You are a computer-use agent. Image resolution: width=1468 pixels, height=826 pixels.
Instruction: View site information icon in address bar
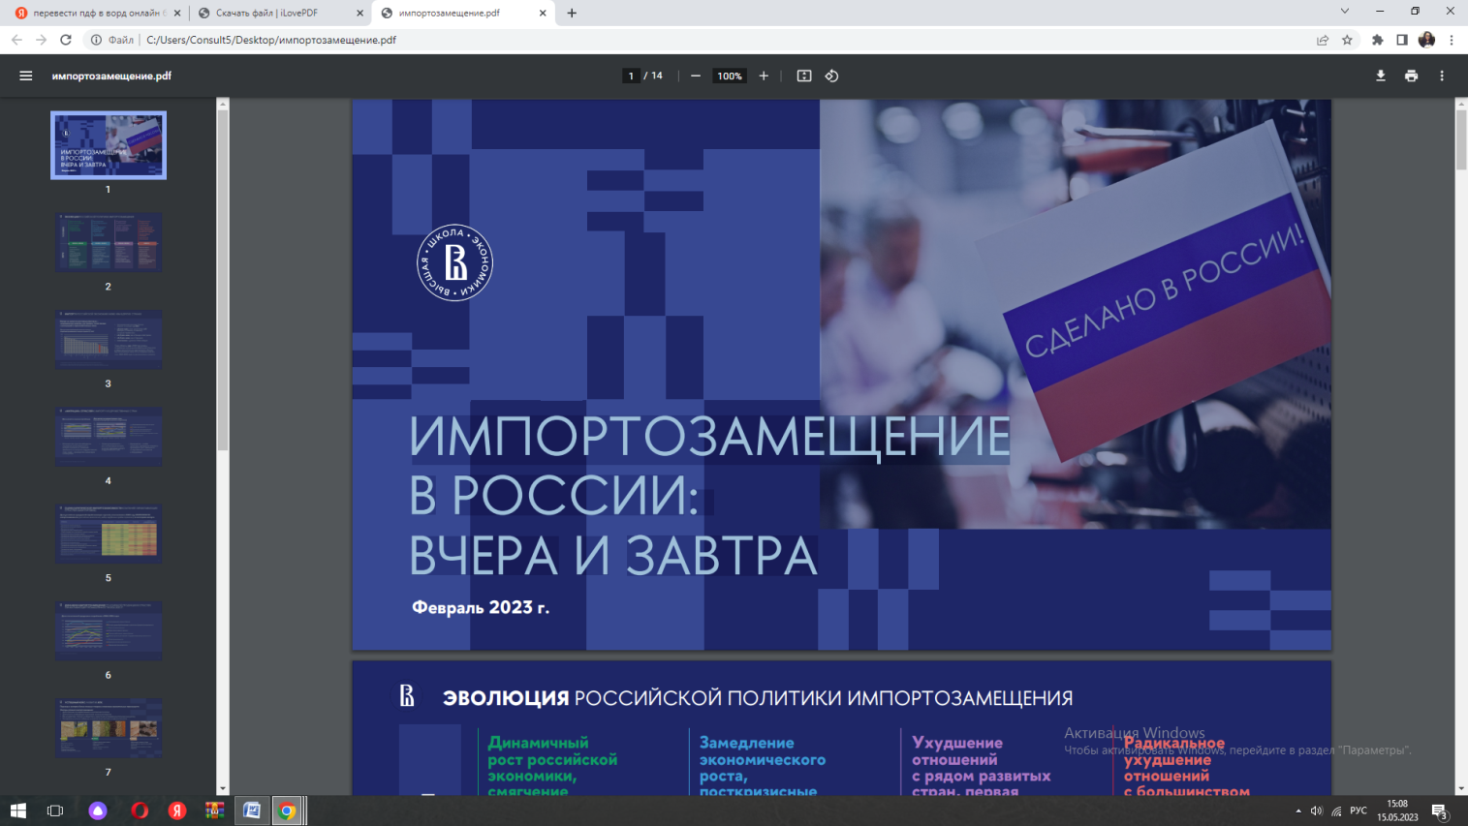[96, 40]
